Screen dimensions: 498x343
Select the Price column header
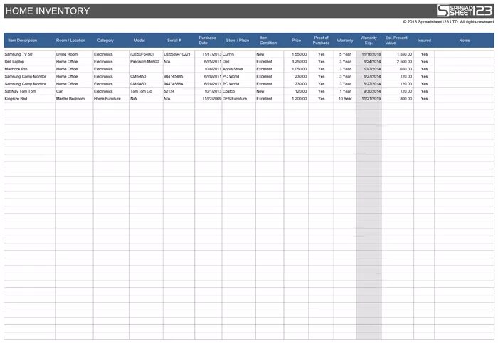click(297, 41)
